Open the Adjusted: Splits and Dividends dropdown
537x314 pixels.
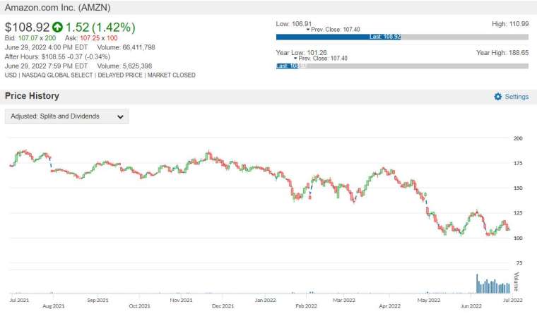point(67,116)
